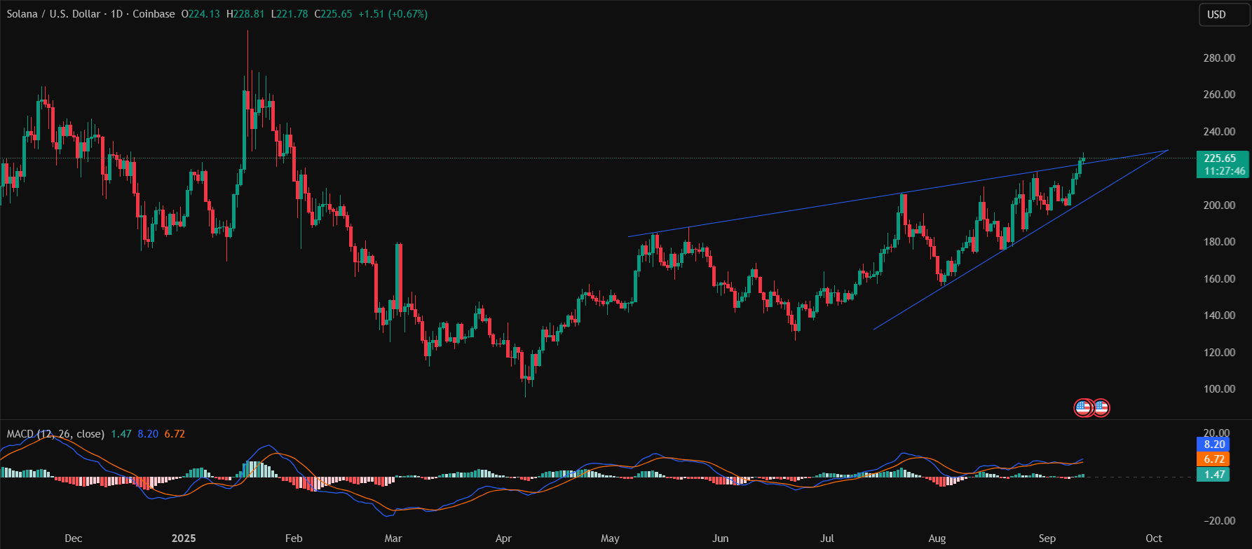This screenshot has height=549, width=1252.
Task: Click the left US flag event icon
Action: pos(1083,407)
